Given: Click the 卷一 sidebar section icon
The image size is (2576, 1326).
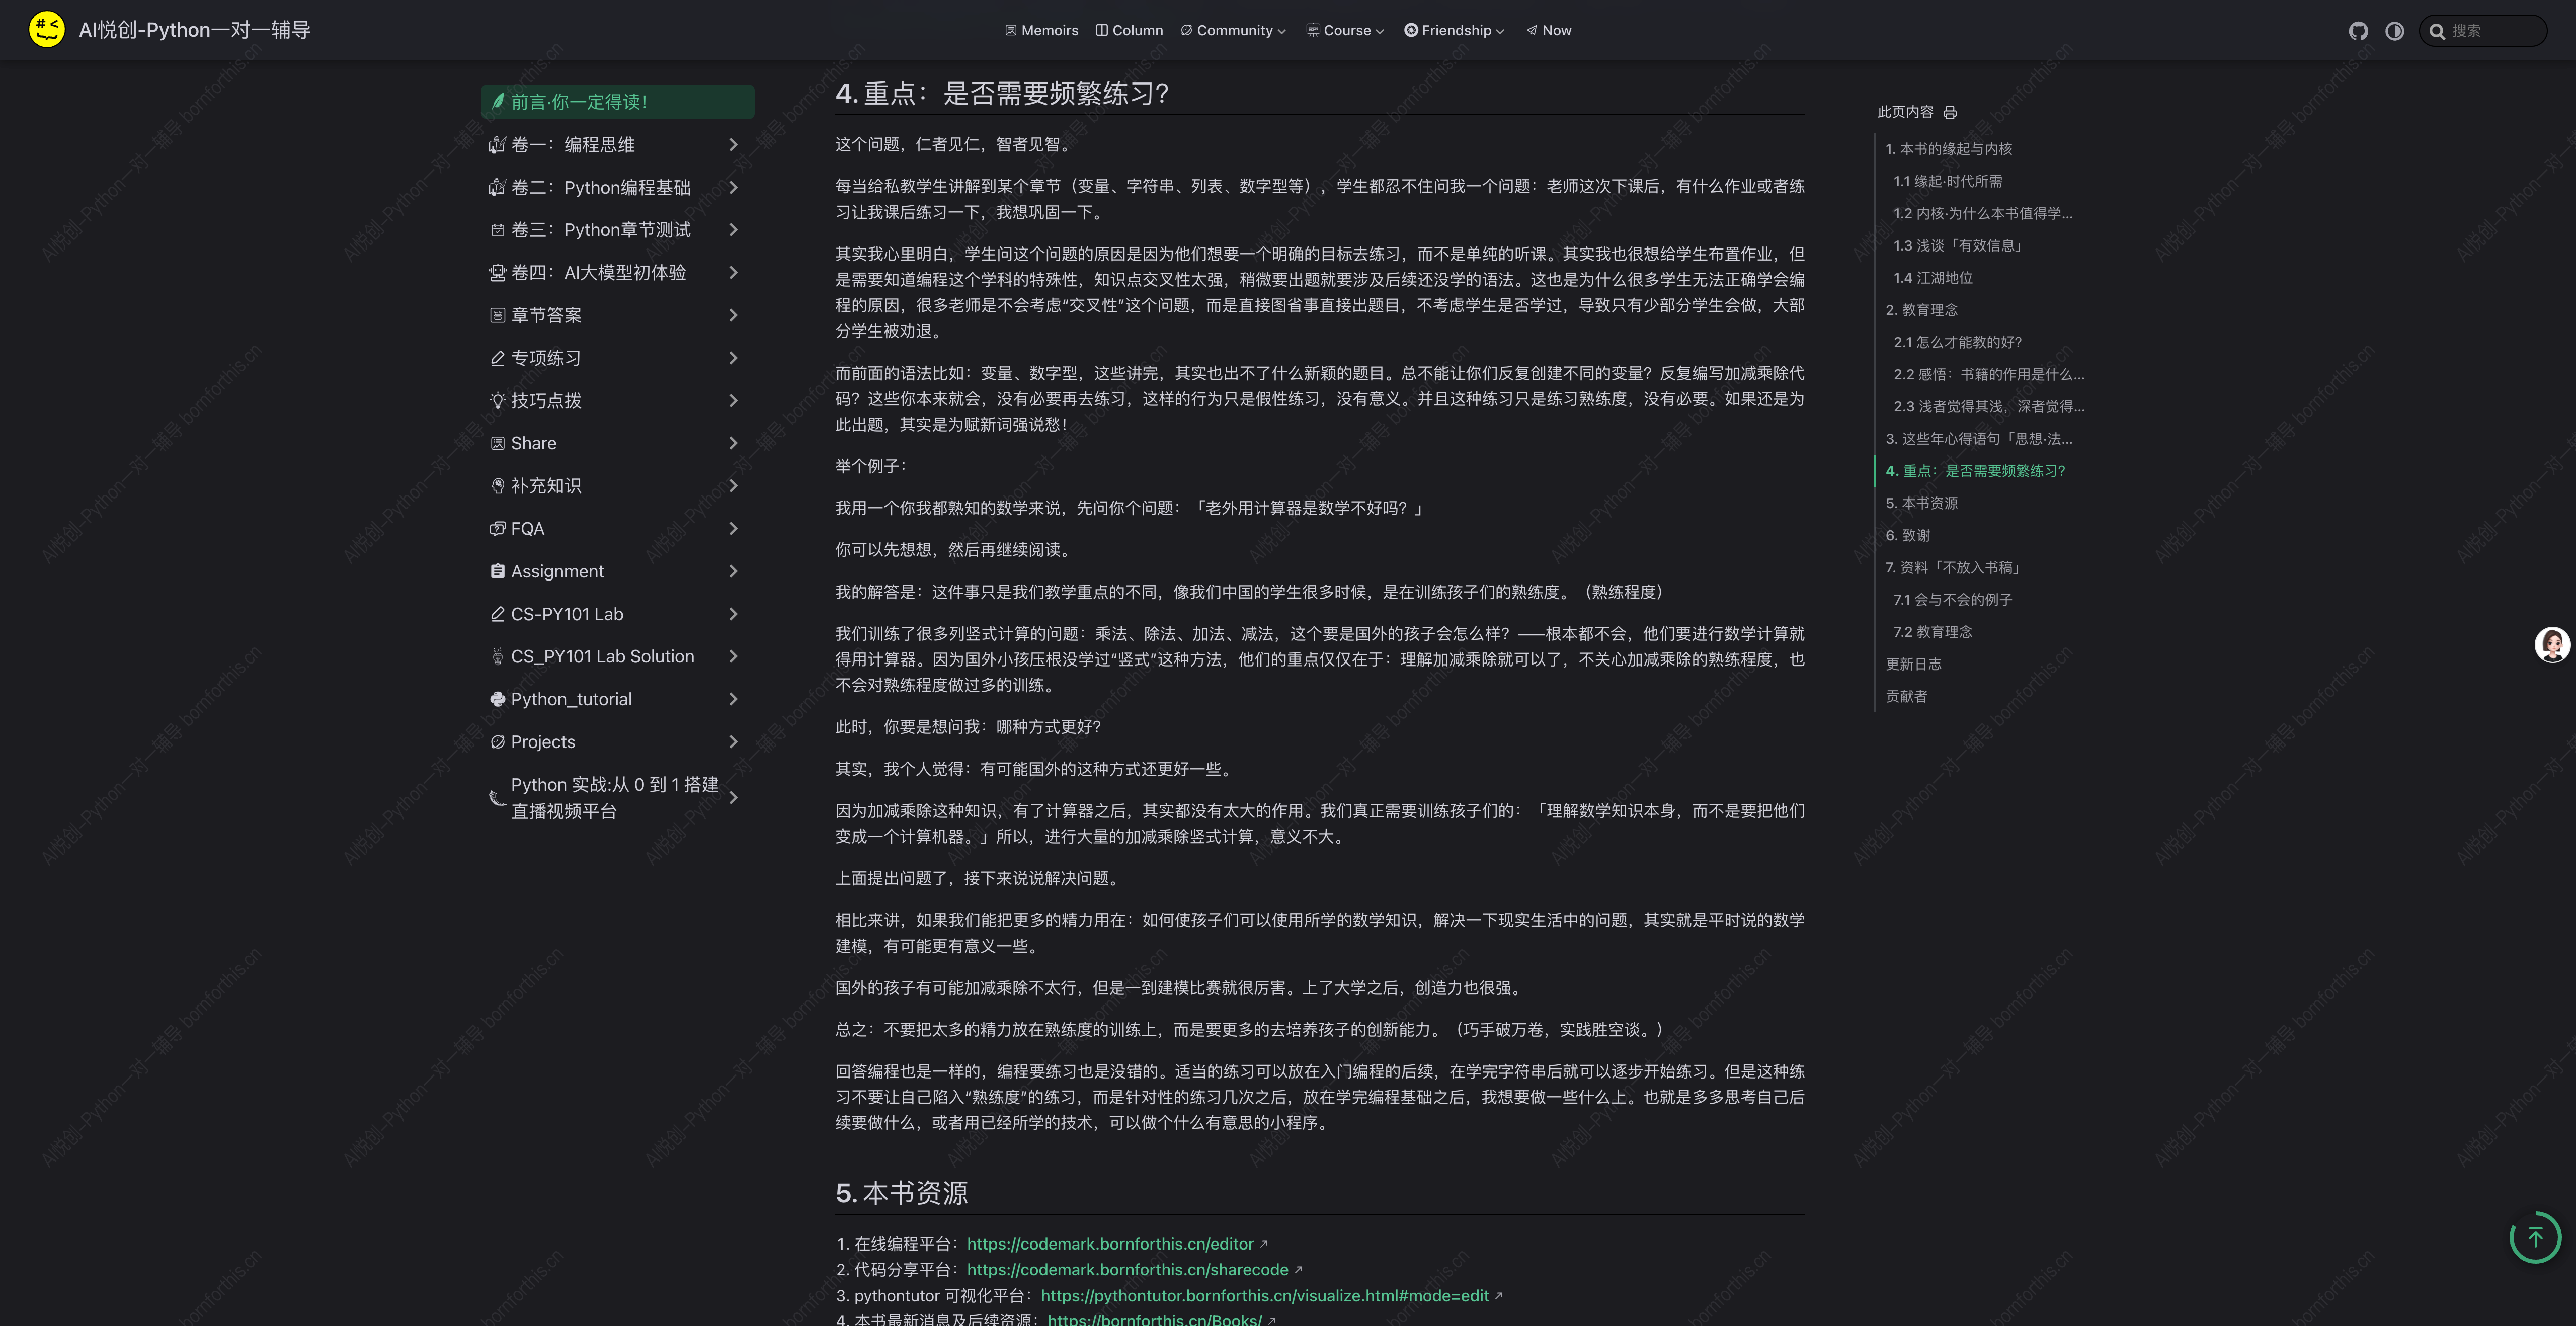Looking at the screenshot, I should [x=497, y=145].
